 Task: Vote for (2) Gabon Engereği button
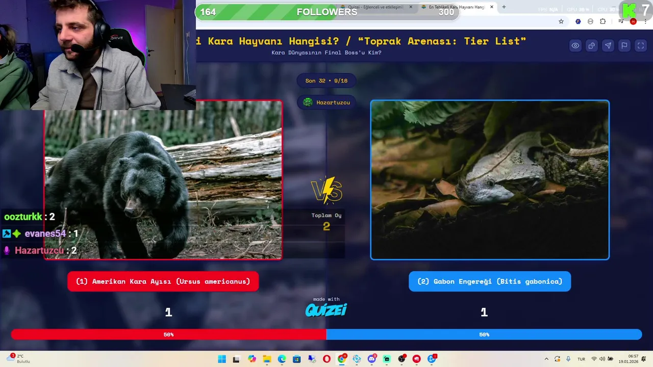490,281
